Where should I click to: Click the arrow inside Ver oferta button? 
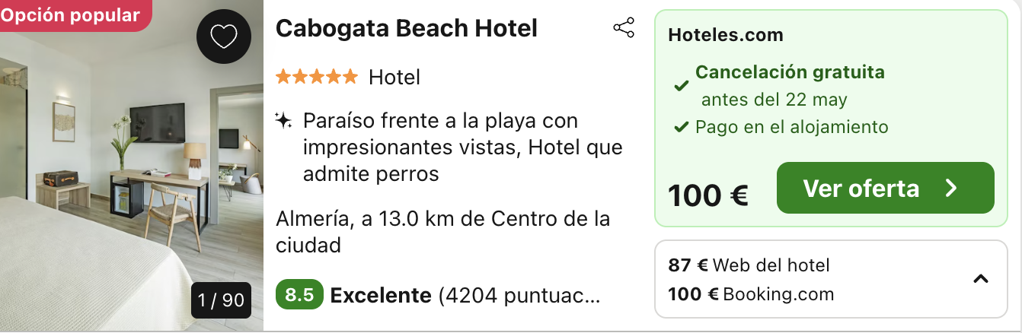(951, 188)
